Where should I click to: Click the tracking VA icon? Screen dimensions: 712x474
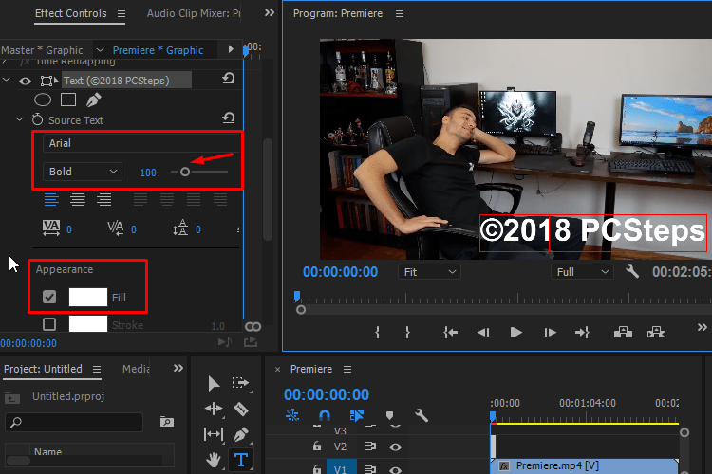click(x=51, y=228)
